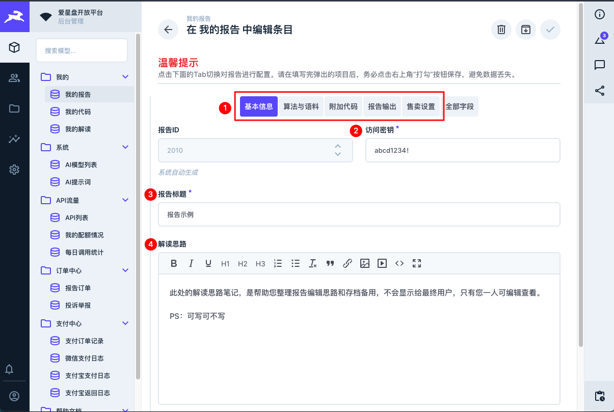Screen dimensions: 614x412
Task: Open the 售卖设置 tab
Action: pos(420,107)
